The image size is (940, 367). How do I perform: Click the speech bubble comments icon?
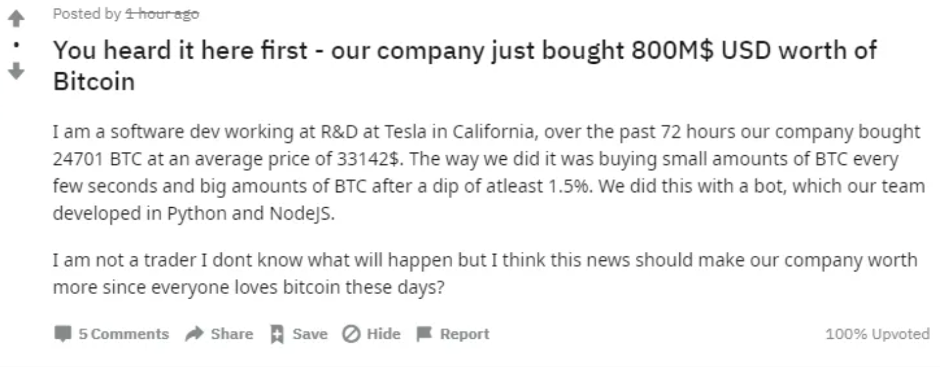click(x=63, y=334)
